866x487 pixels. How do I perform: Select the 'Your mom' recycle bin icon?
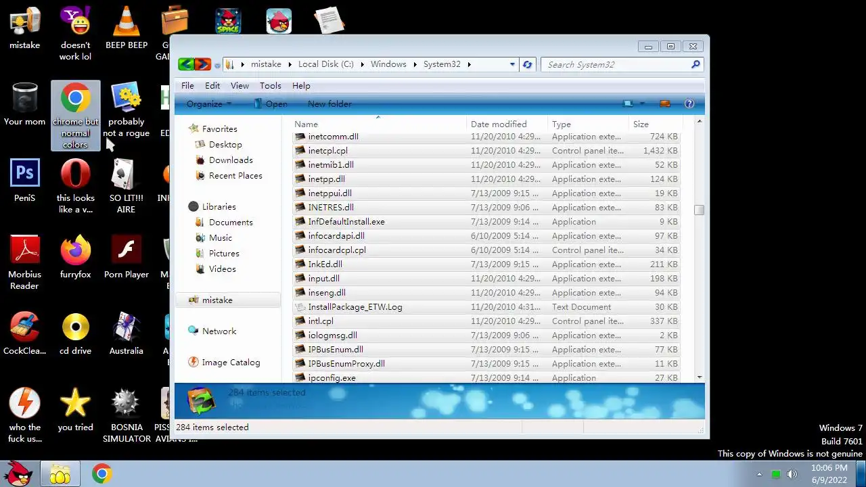tap(24, 105)
